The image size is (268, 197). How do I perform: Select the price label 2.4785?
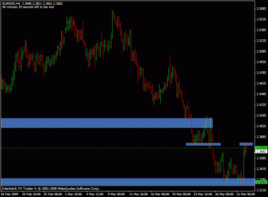pos(261,73)
